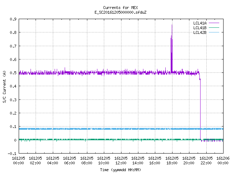Click the purple LCL41A legend line sample
The width and height of the screenshot is (230, 173).
tap(214, 23)
